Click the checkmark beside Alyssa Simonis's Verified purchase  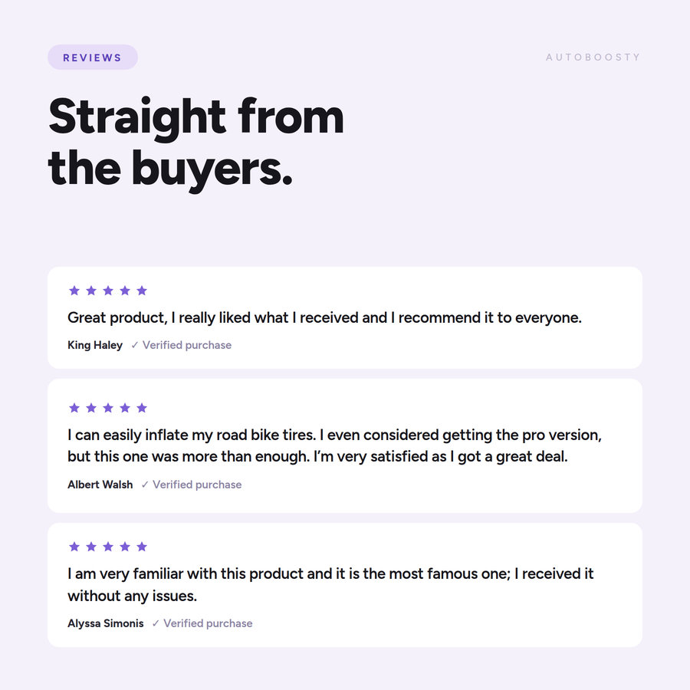[156, 623]
